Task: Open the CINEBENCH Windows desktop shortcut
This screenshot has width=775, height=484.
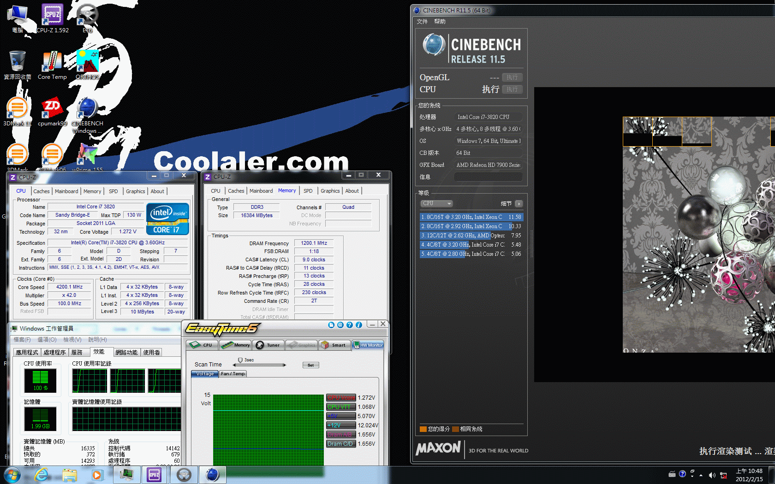Action: 87,115
